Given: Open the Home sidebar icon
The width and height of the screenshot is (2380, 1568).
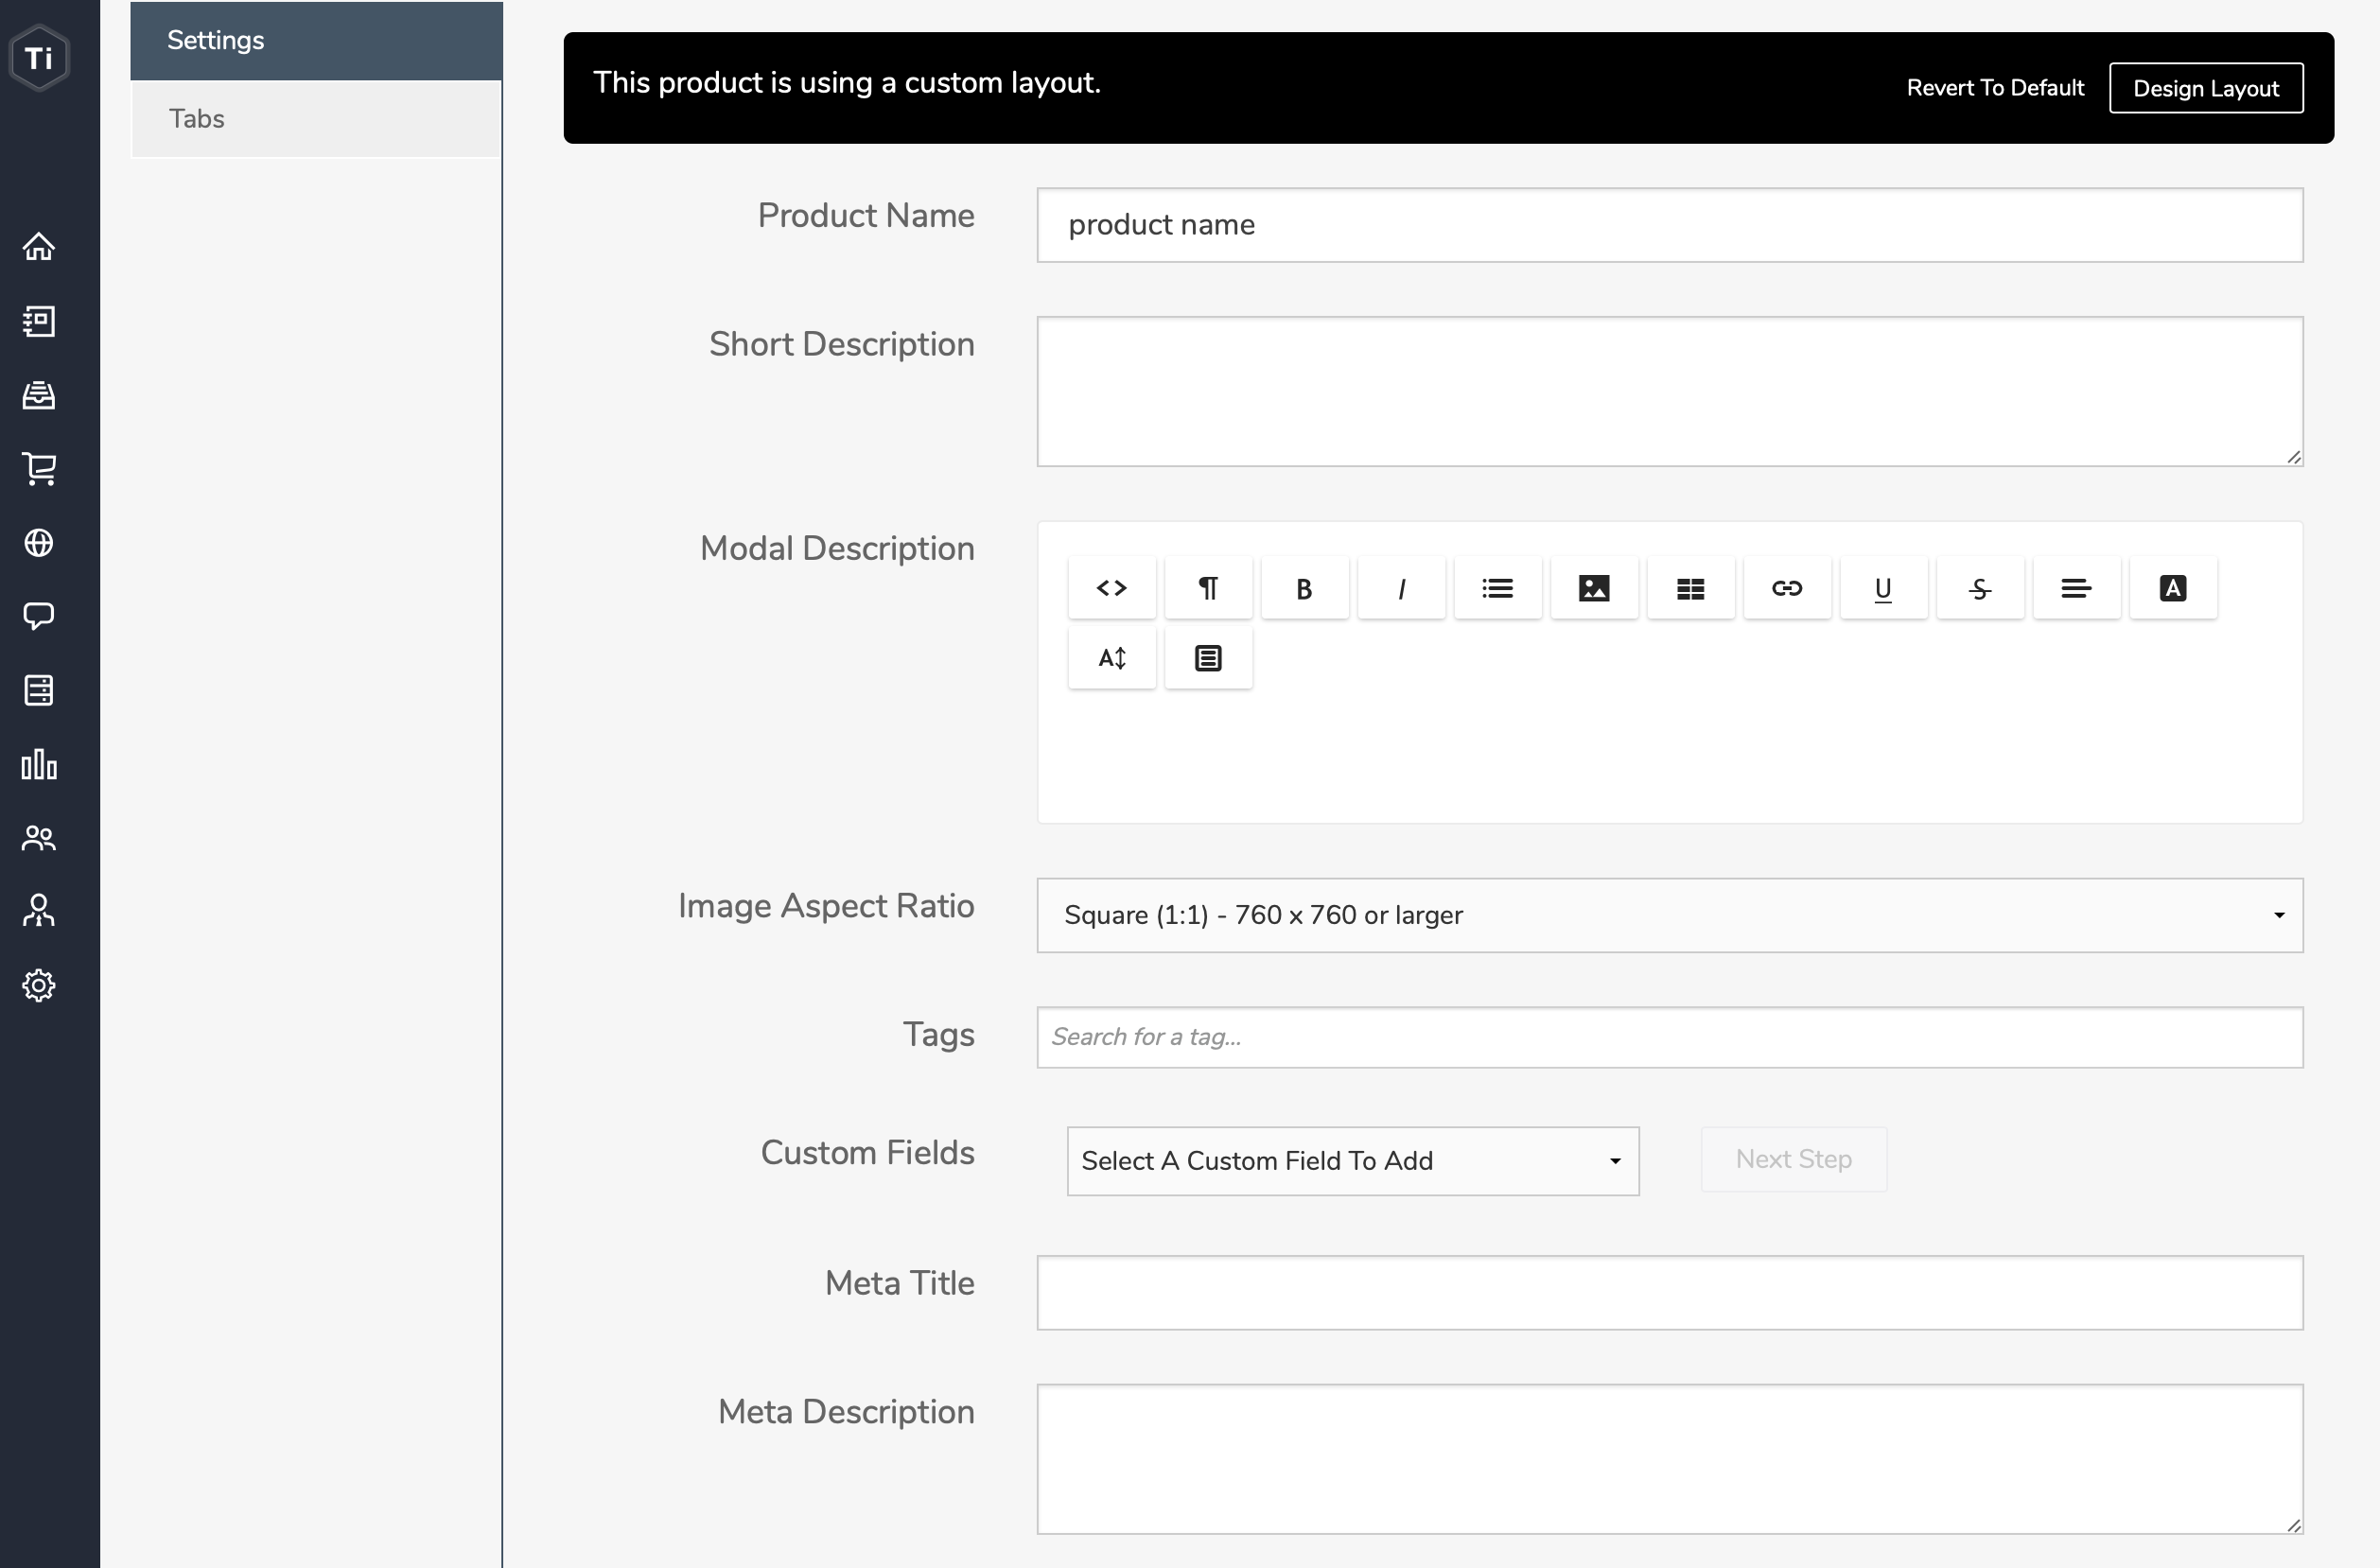Looking at the screenshot, I should click(x=39, y=246).
